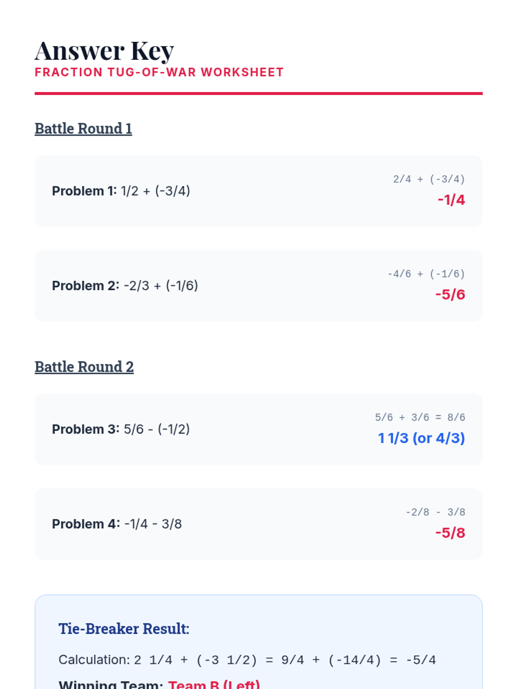Click the Answer Key title
Screen dimensions: 517x689
click(x=104, y=51)
